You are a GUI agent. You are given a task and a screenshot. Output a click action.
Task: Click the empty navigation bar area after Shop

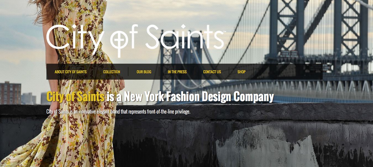(288, 72)
